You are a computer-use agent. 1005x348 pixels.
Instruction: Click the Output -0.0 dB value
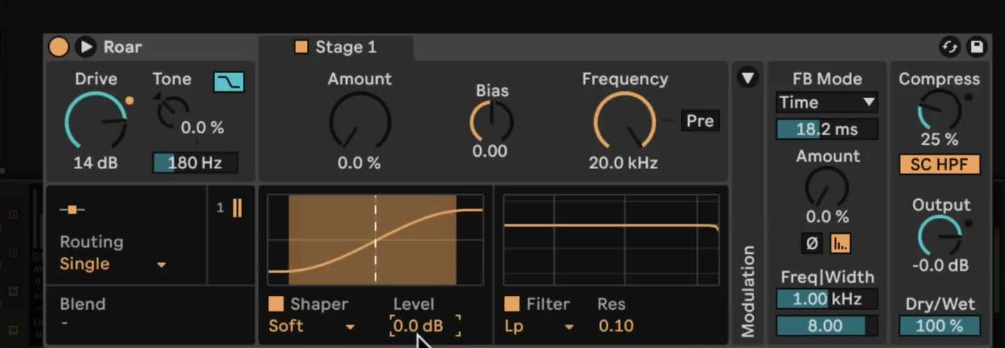(939, 266)
